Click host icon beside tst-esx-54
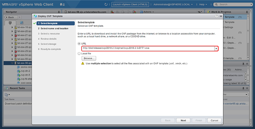Viewport: 255px width, 129px height. pyautogui.click(x=16, y=55)
